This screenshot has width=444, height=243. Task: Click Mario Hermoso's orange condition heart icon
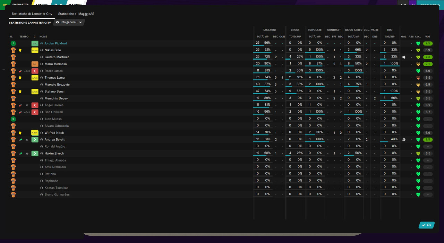(x=418, y=64)
